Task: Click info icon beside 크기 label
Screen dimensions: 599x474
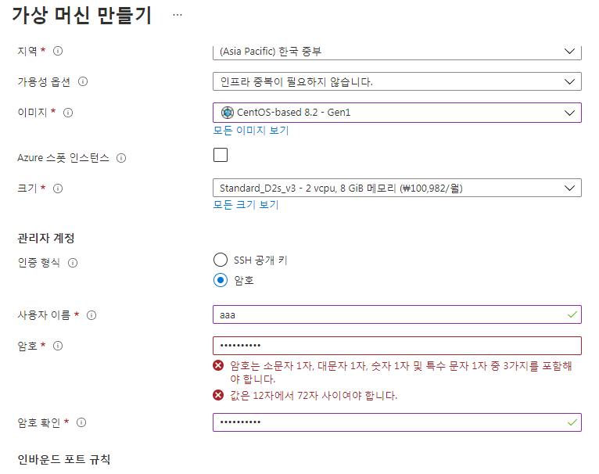Action: [x=58, y=189]
